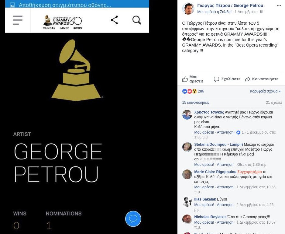285x234 pixels.
Task: Click the post audience privacy icon
Action: 261,12
